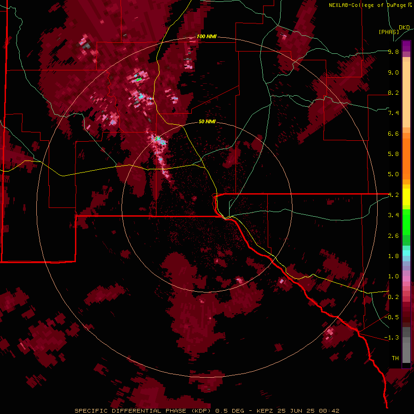Click the 2.6 scale value
Viewport: 414px width, 414px height.
[393, 236]
